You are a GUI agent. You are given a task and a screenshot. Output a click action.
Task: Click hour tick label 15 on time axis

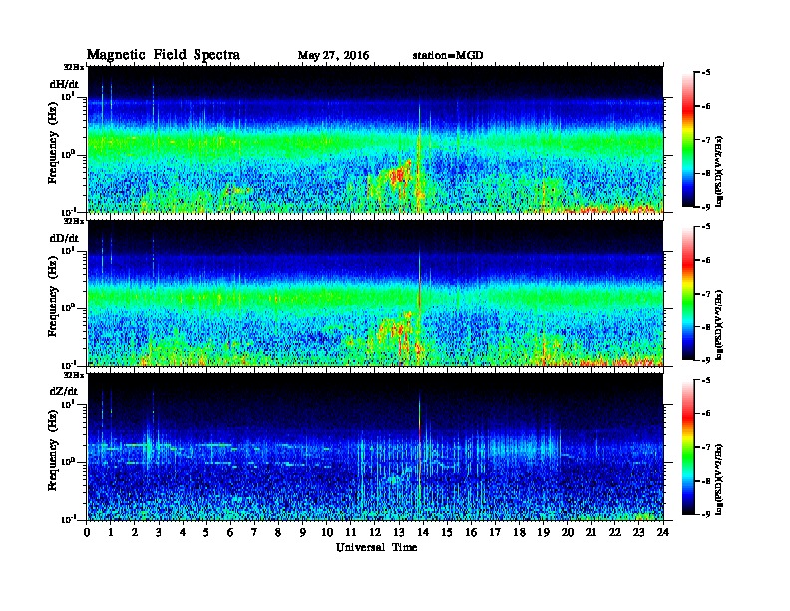click(x=447, y=532)
